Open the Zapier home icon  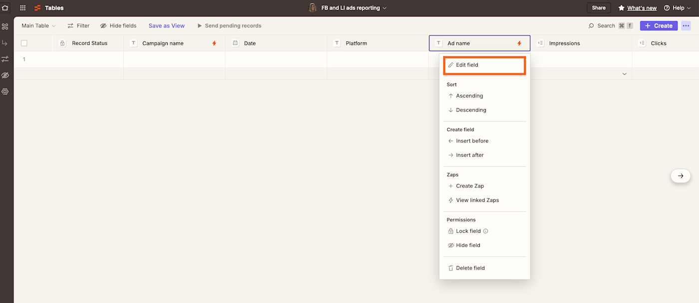pyautogui.click(x=5, y=8)
